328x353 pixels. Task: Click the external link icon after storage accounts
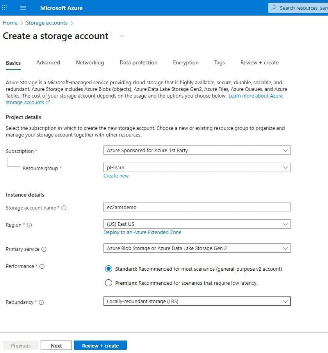48,103
